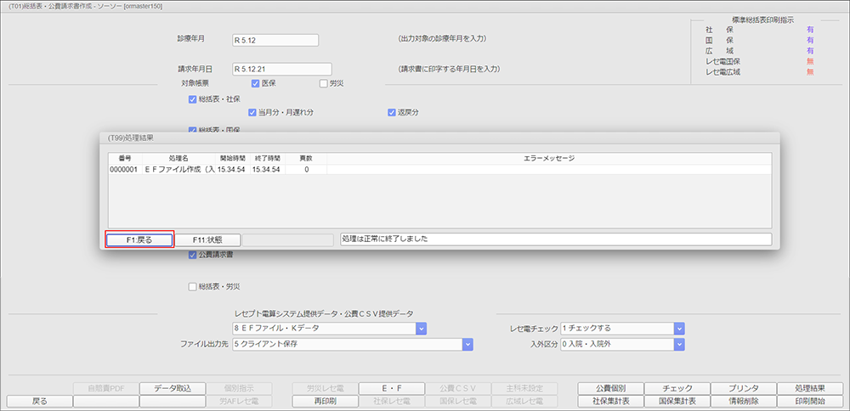850x411 pixels.
Task: Click the 処理は正常に終了しました message field
Action: (x=556, y=239)
